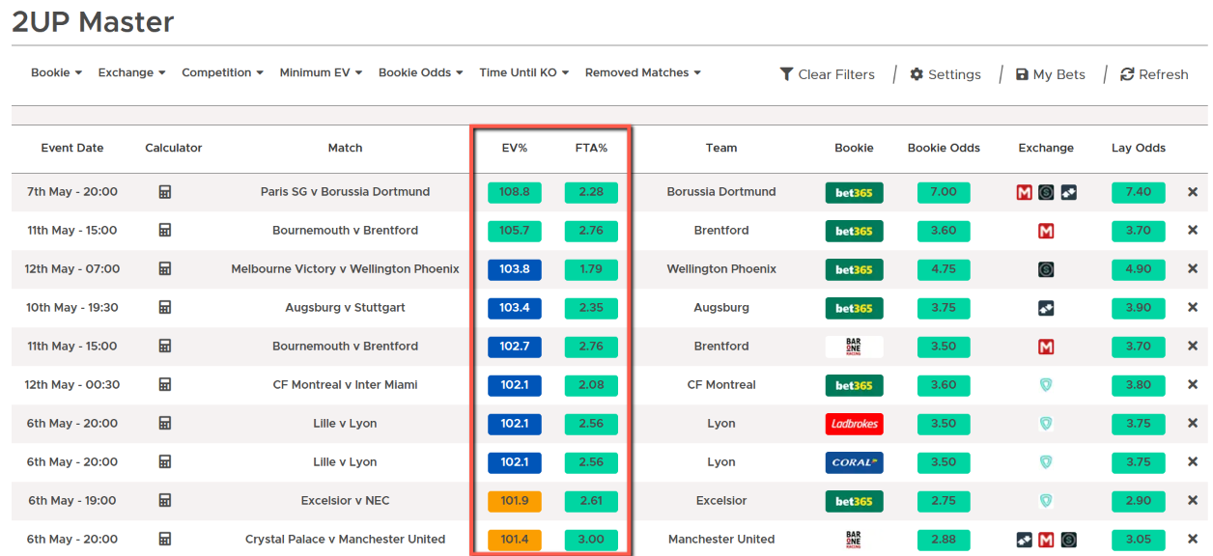Open calculator icon for Augsburg v Stuttgart

click(165, 308)
